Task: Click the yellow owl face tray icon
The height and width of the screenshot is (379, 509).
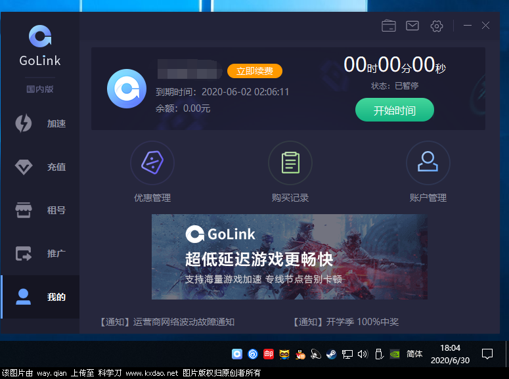Action: point(284,353)
